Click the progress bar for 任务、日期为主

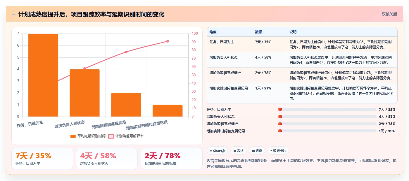tap(327, 109)
